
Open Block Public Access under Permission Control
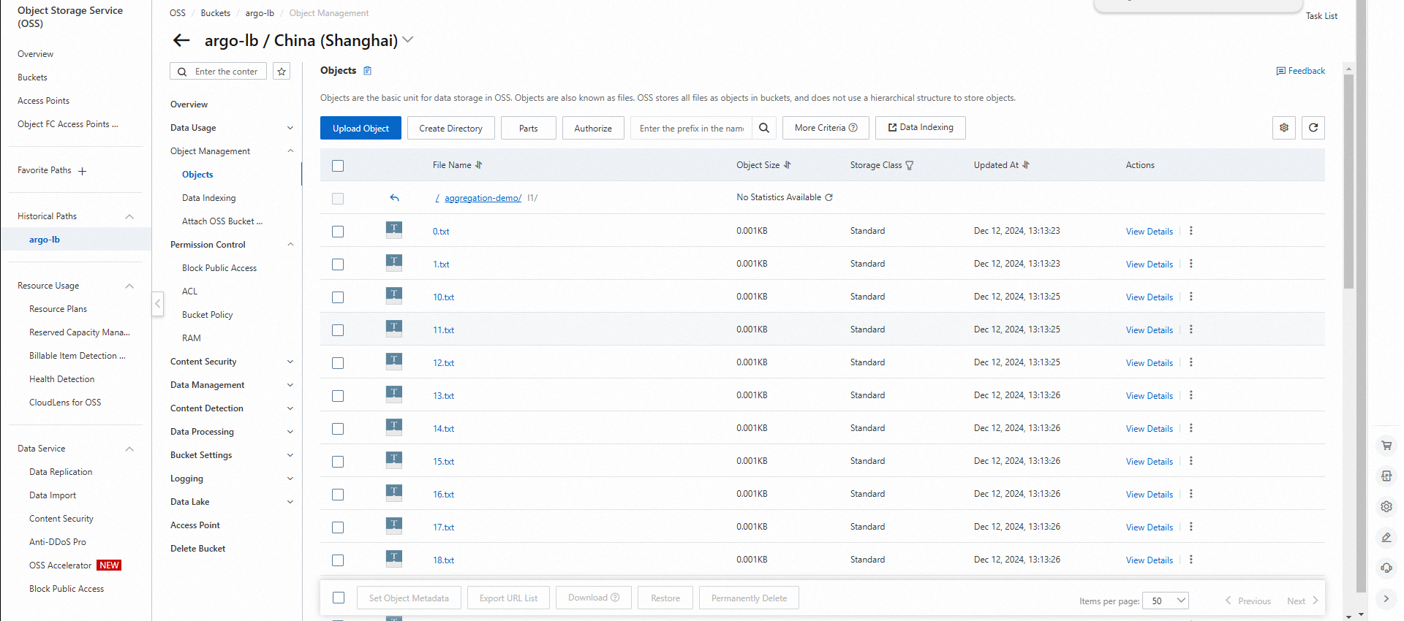[219, 268]
